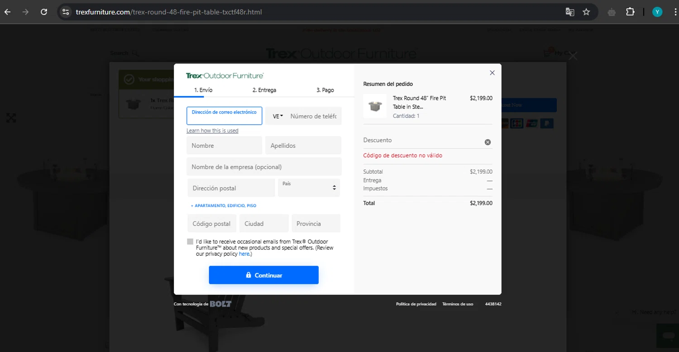Select the 3. Pago tab
Screen dimensions: 679x352
click(x=325, y=90)
